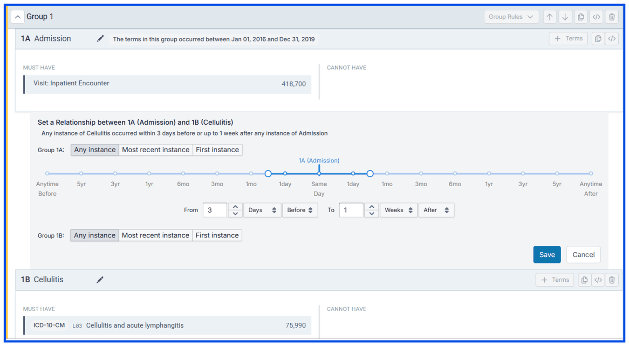Select Any instance for Group 1A
This screenshot has width=629, height=346.
[x=95, y=150]
